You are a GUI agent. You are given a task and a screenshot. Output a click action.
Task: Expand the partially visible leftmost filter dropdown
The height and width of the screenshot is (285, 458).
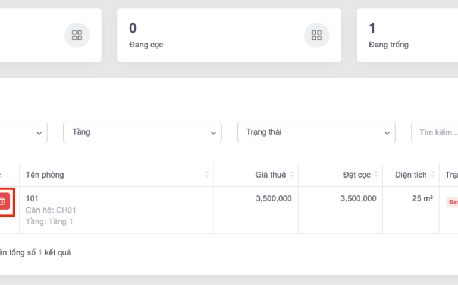[24, 132]
